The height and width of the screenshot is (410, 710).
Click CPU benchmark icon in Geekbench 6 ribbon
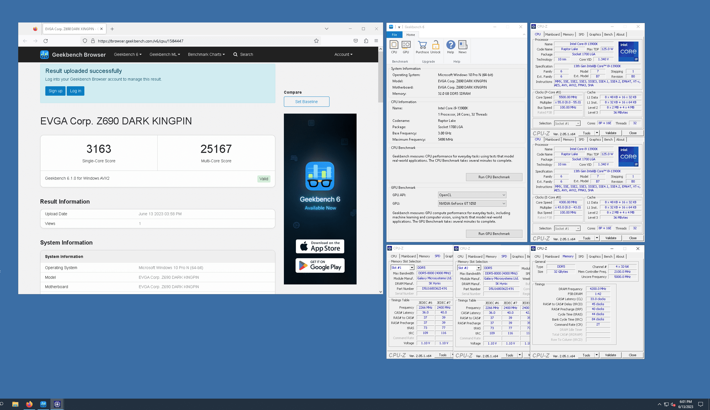[394, 47]
